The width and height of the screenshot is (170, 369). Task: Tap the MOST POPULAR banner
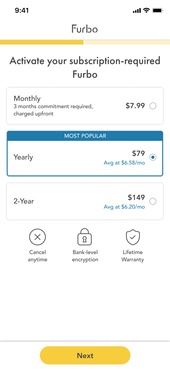[85, 136]
